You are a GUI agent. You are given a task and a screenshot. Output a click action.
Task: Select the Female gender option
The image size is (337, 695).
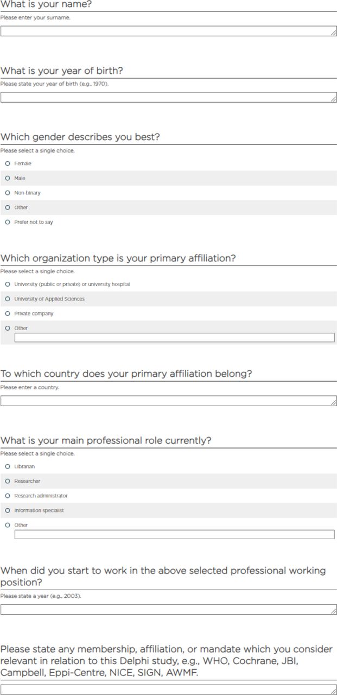coord(8,163)
